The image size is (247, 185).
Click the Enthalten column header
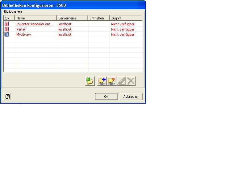(98, 18)
